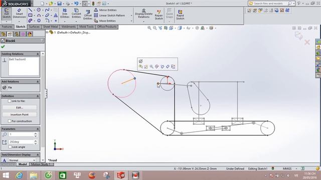Click the Insertion Point button
Viewport: 321px width, 180px height.
(20, 114)
